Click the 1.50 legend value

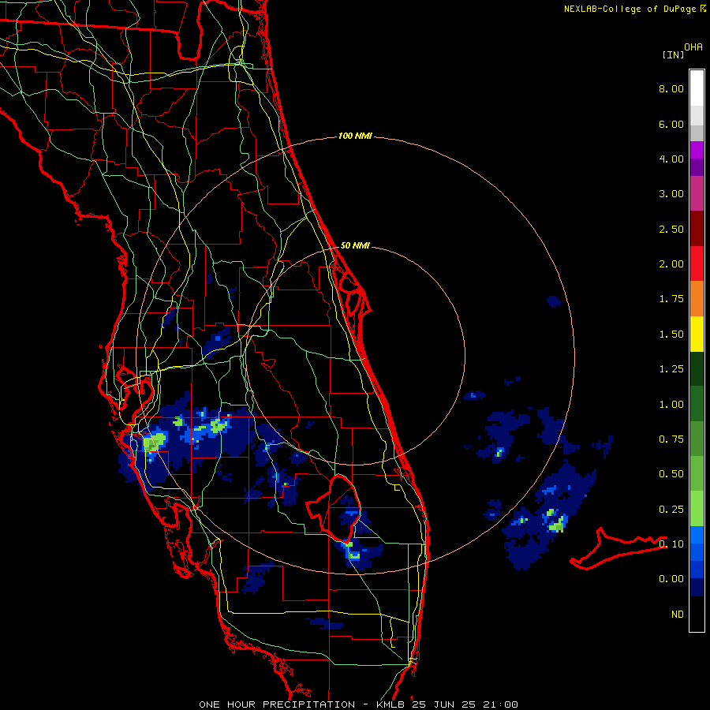point(671,334)
